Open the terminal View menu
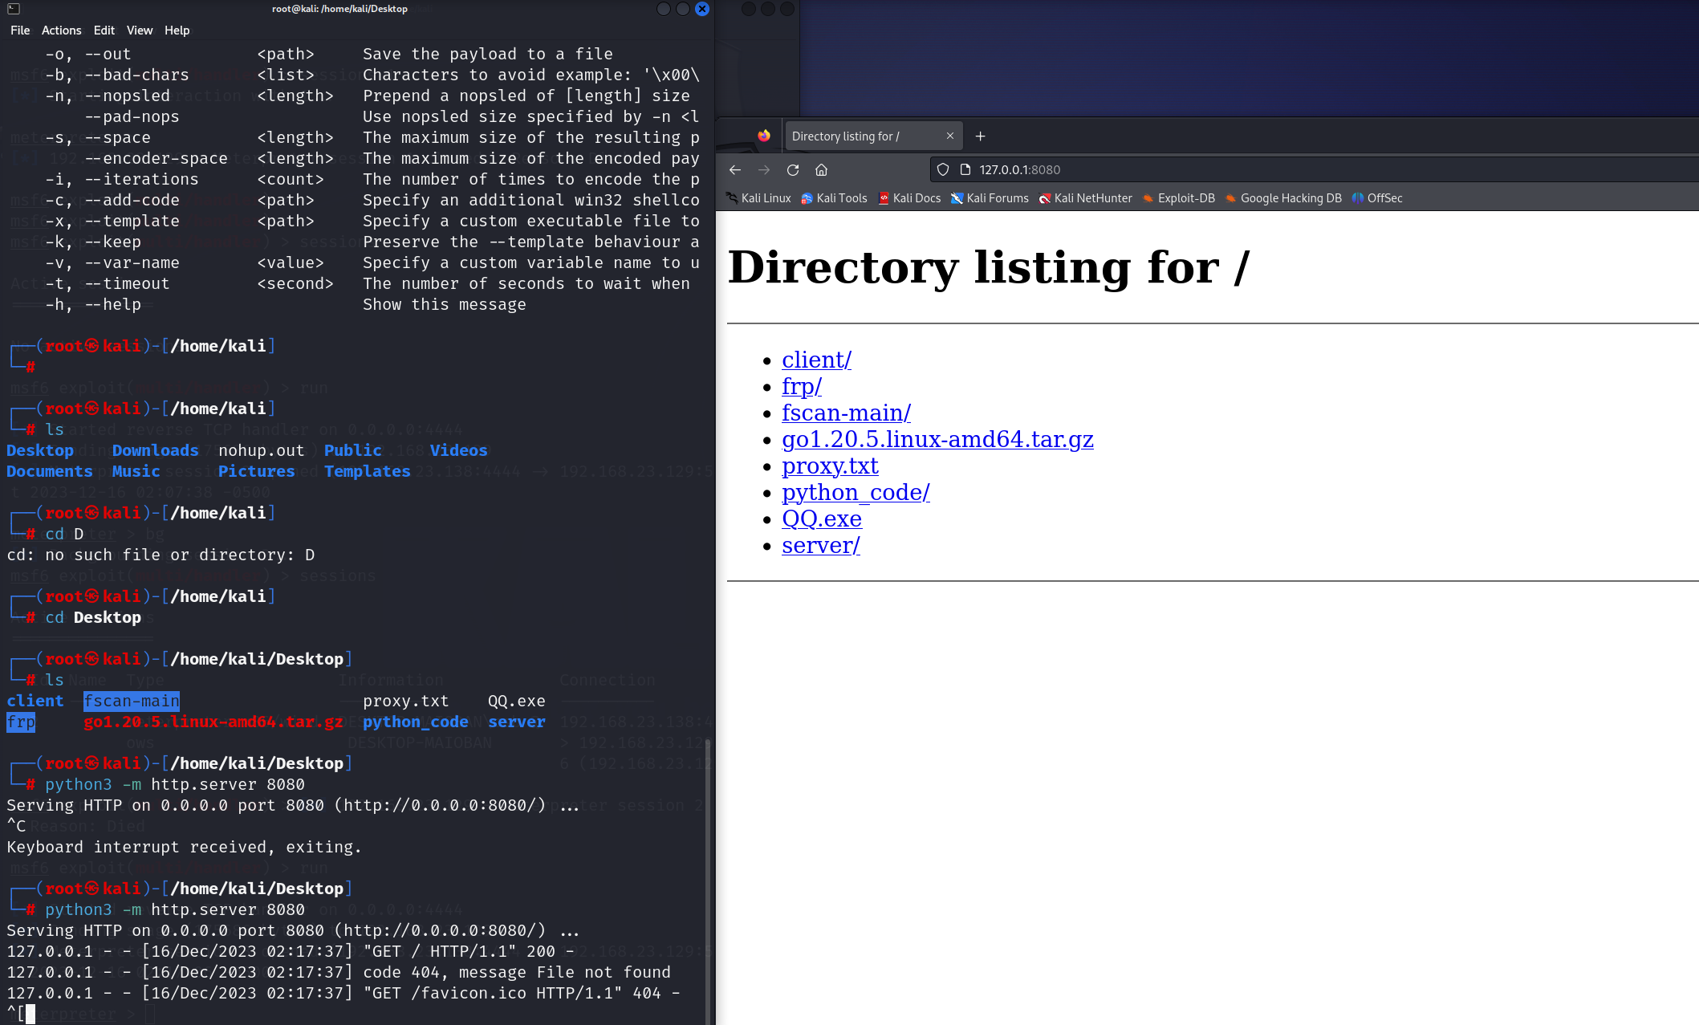 pyautogui.click(x=140, y=31)
